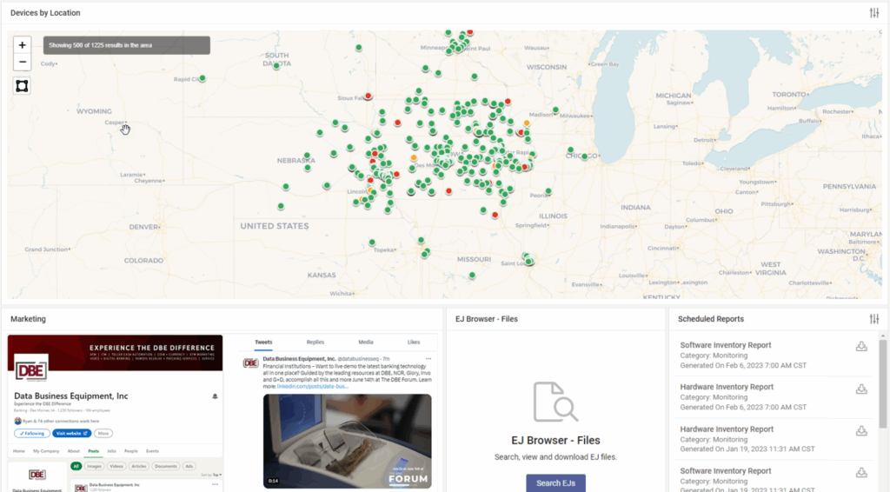890x492 pixels.
Task: Open the Home tab on company page
Action: pos(19,451)
